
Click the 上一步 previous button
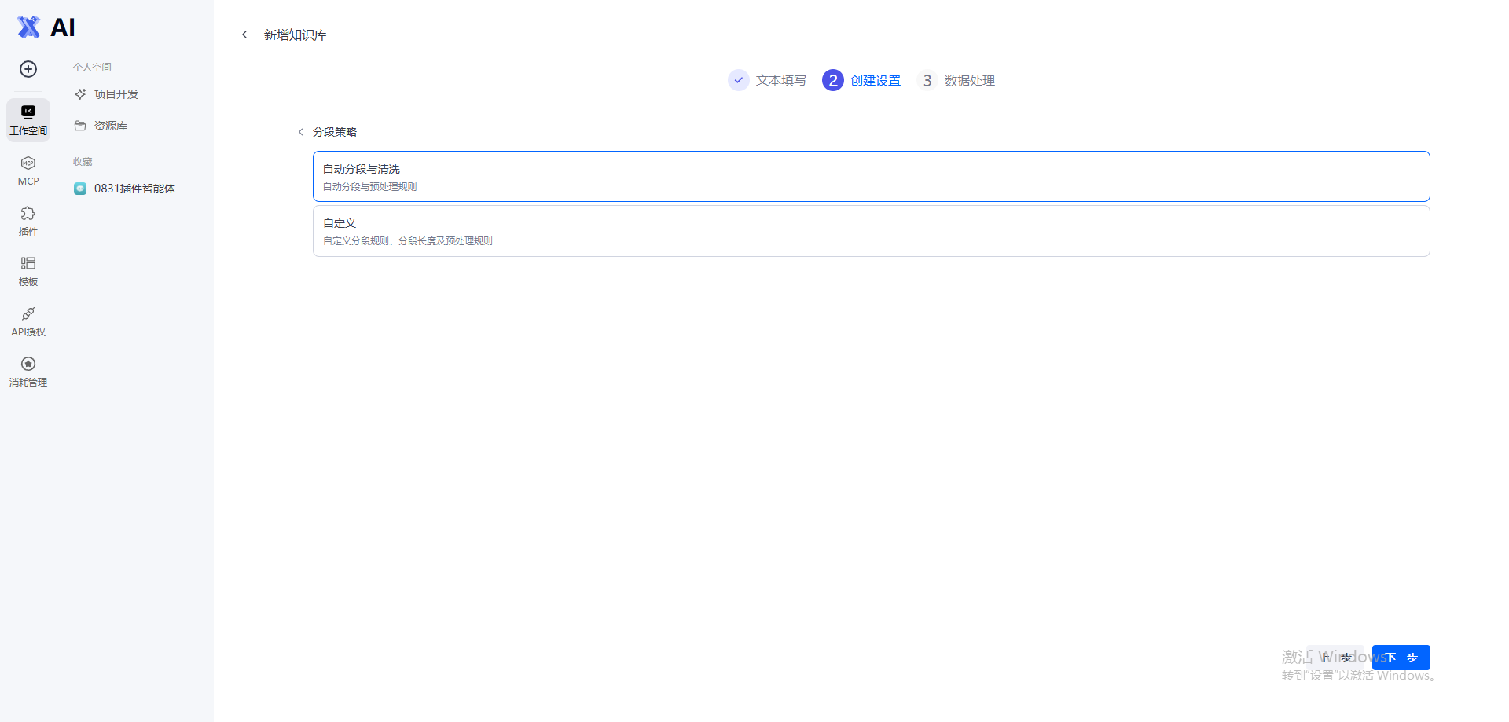pos(1335,658)
